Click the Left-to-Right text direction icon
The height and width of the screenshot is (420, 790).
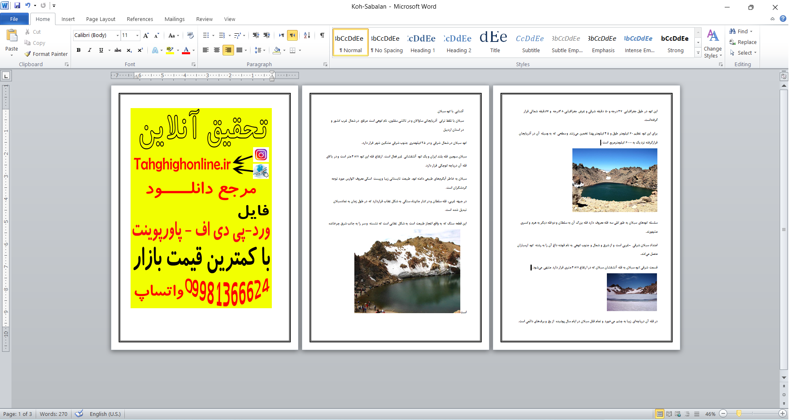pyautogui.click(x=281, y=35)
